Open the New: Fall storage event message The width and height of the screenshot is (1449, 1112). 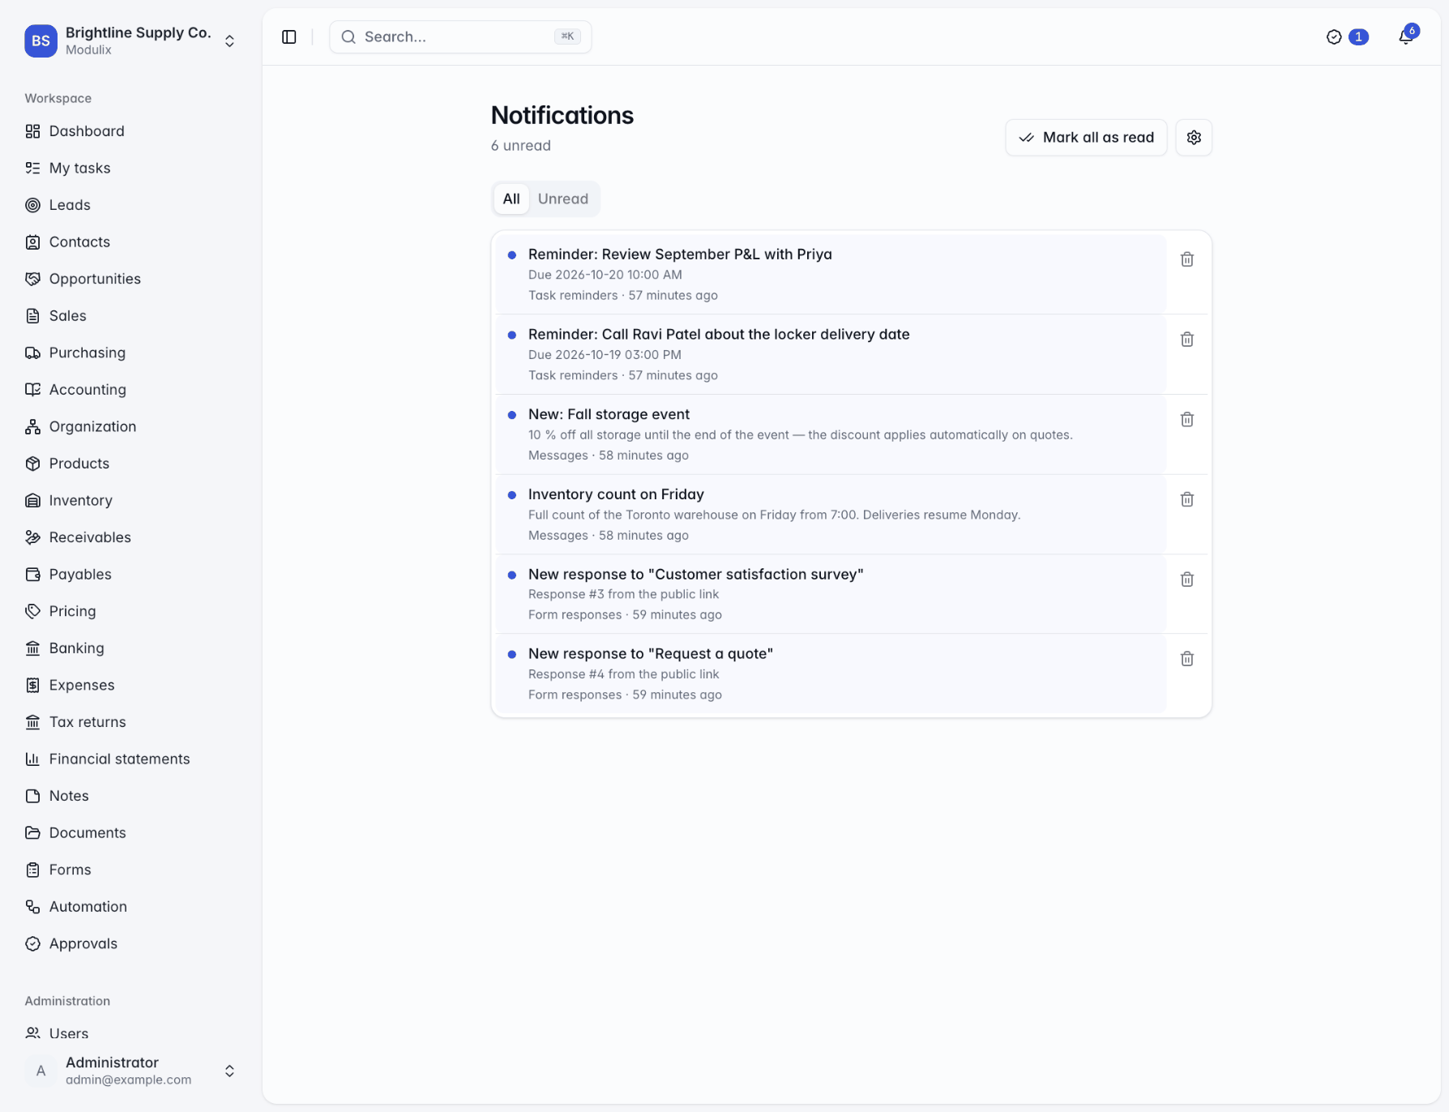click(831, 434)
